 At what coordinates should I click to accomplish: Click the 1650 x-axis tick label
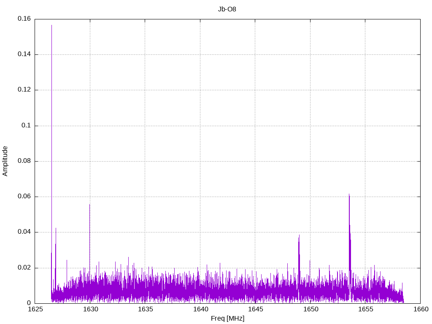[x=310, y=309]
